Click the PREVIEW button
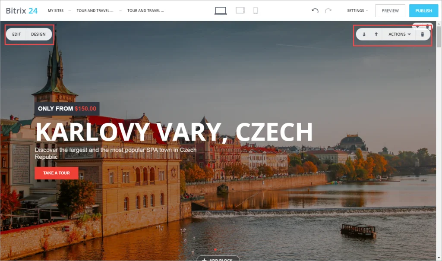Viewport: 442px width, 261px height. click(x=390, y=11)
